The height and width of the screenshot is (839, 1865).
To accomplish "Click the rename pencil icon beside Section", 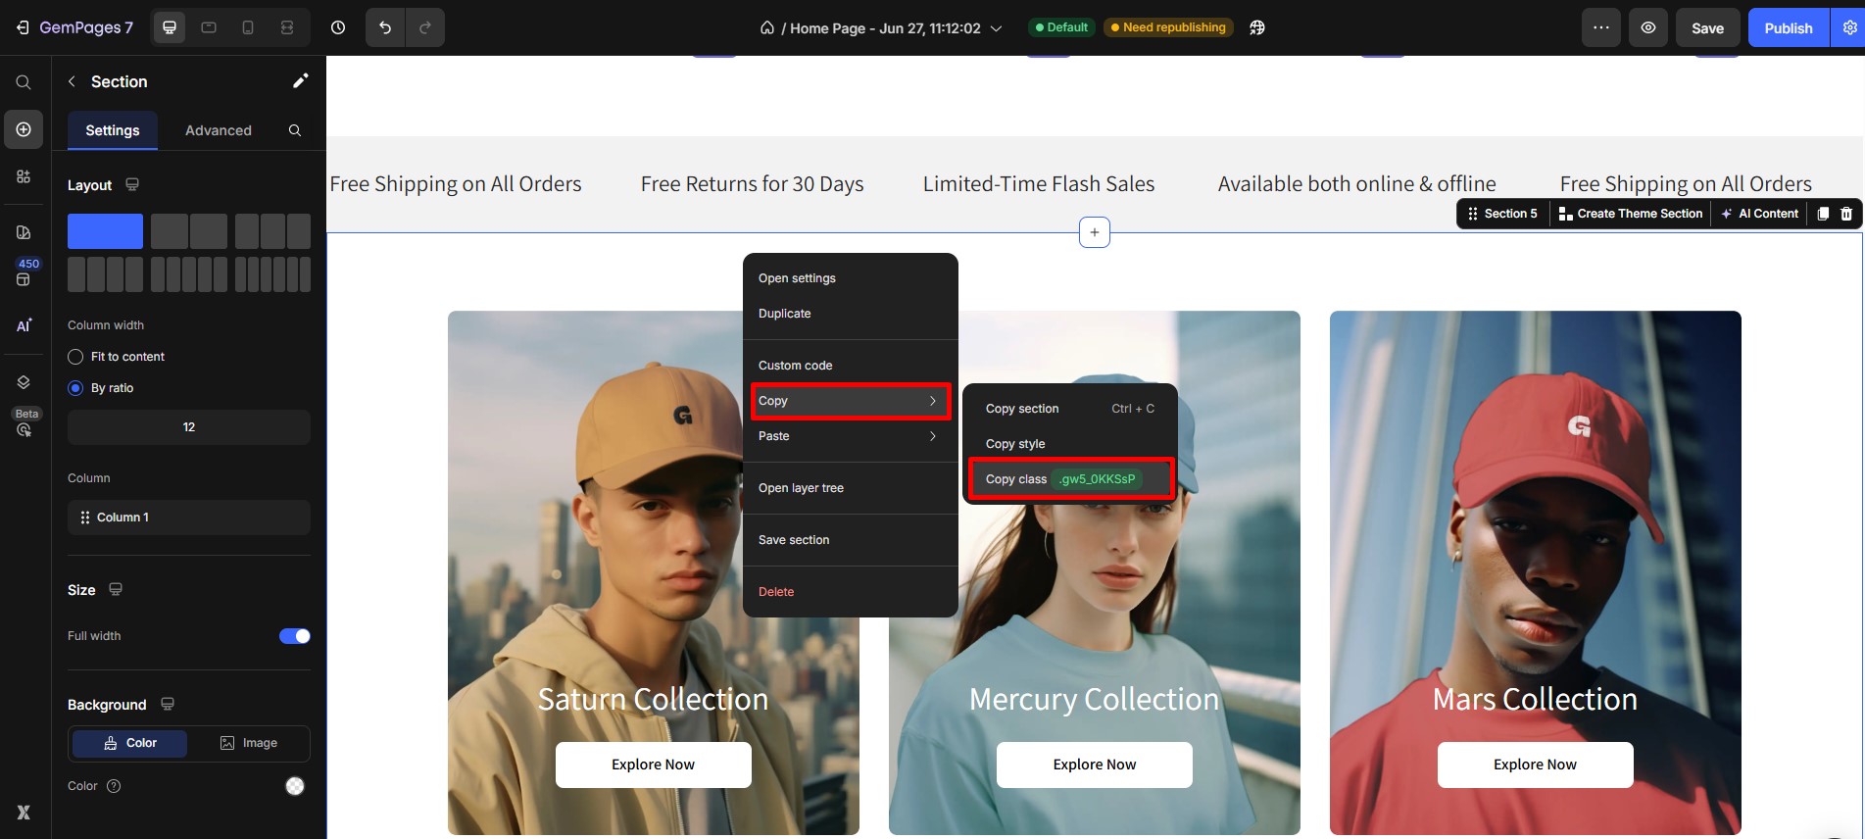I will point(300,81).
